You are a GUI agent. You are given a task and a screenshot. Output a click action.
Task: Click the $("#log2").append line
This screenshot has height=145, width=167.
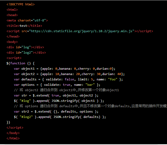[x=60, y=117]
